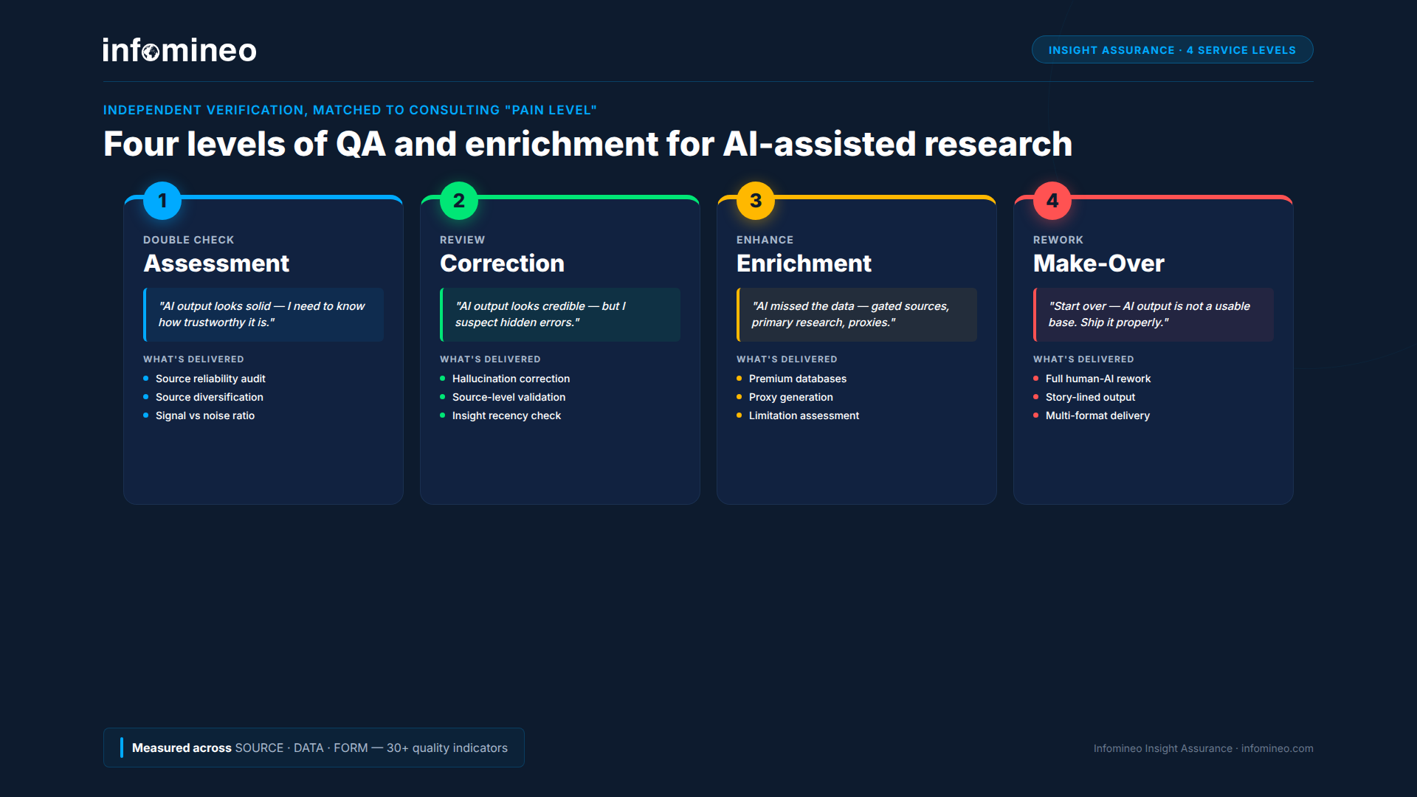This screenshot has width=1417, height=797.
Task: Open the Assessment card under DOUBLE CHECK
Action: tap(263, 347)
